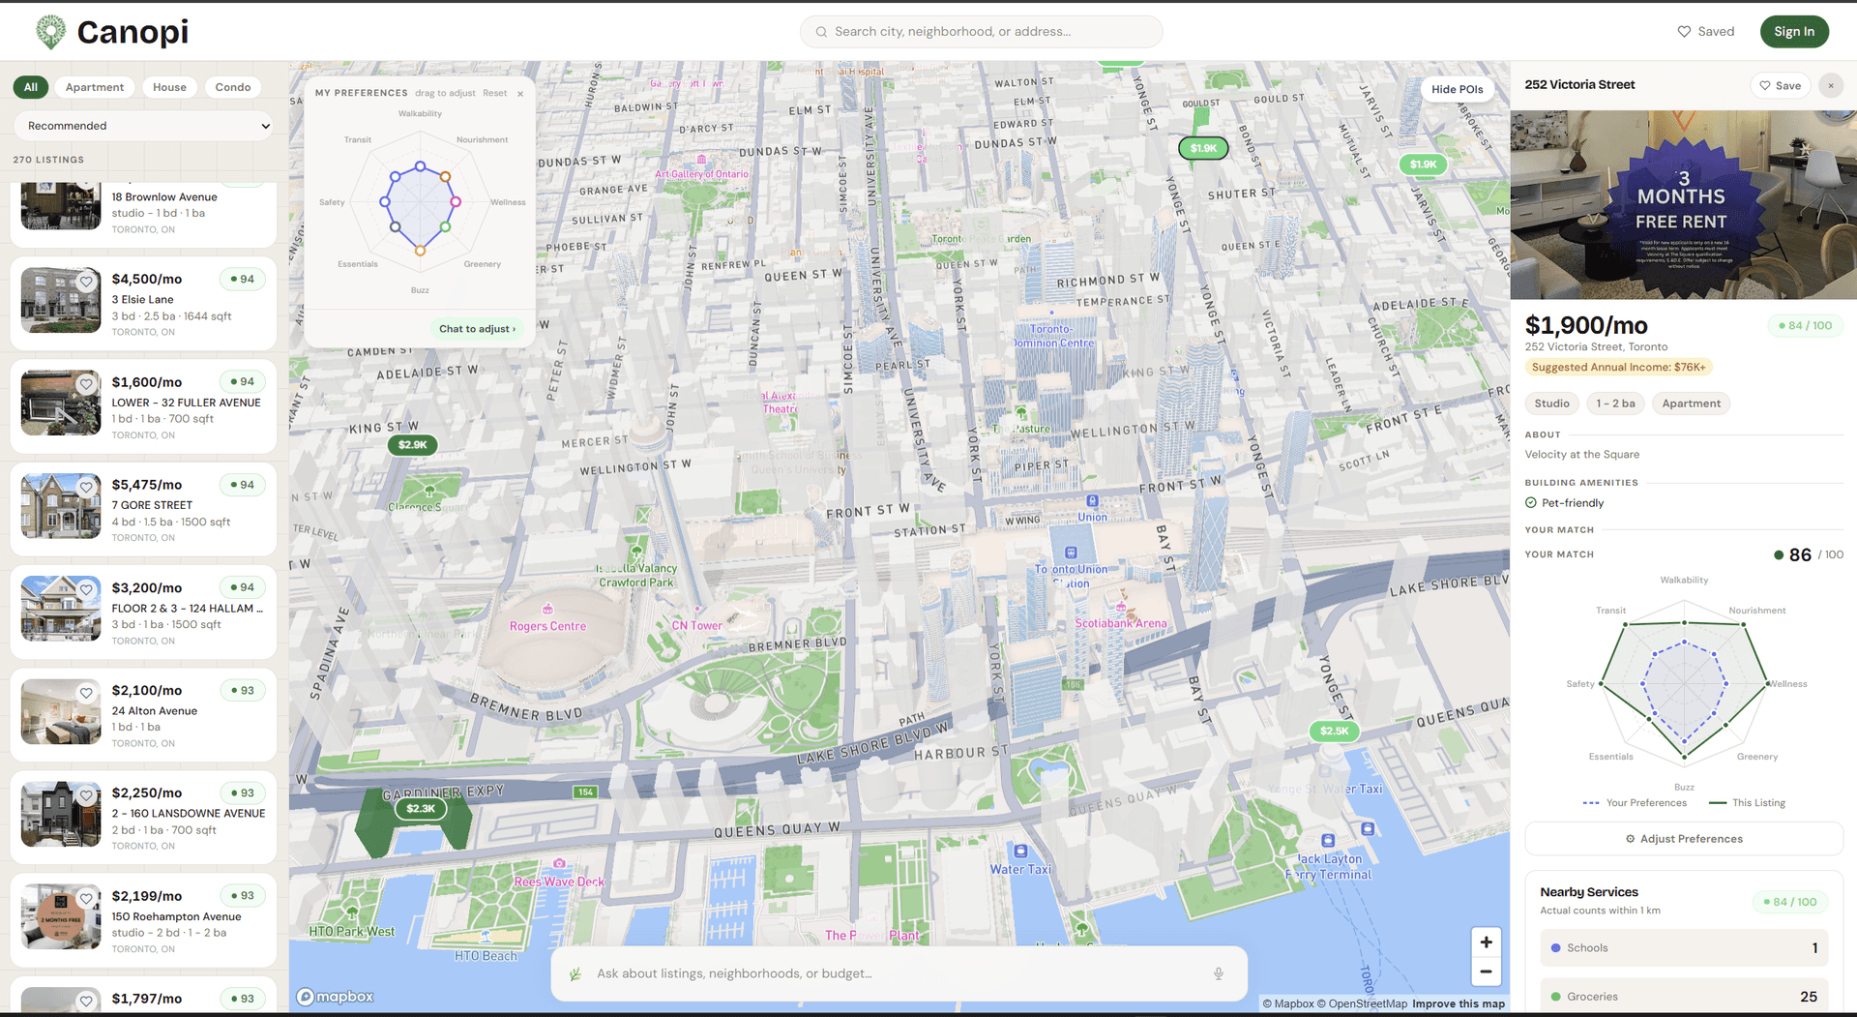Image resolution: width=1857 pixels, height=1017 pixels.
Task: Click Adjust Preferences in the detail panel
Action: [x=1684, y=839]
